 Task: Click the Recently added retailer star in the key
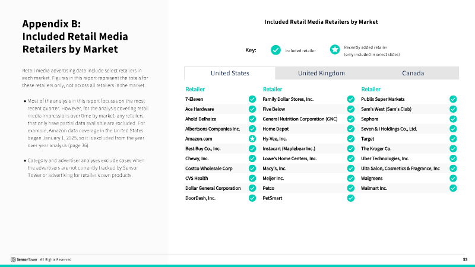point(335,49)
